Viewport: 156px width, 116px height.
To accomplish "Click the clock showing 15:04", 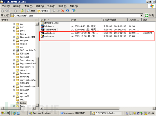I will tap(151, 113).
